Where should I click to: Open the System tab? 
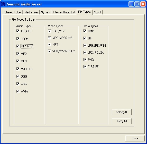(x=45, y=12)
